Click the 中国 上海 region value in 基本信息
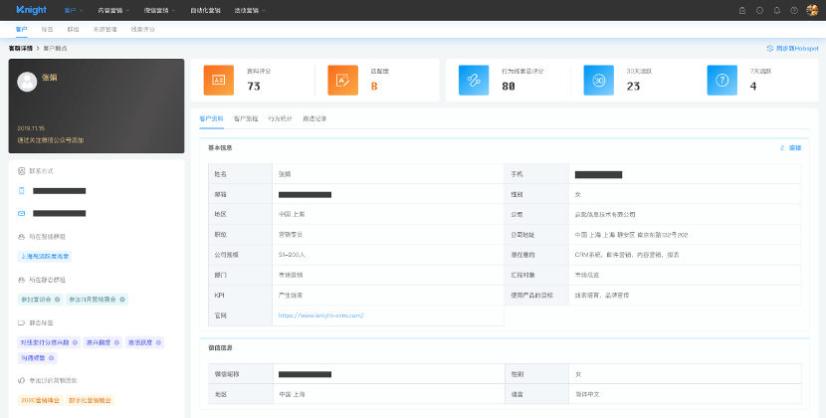This screenshot has height=418, width=826. [x=292, y=215]
